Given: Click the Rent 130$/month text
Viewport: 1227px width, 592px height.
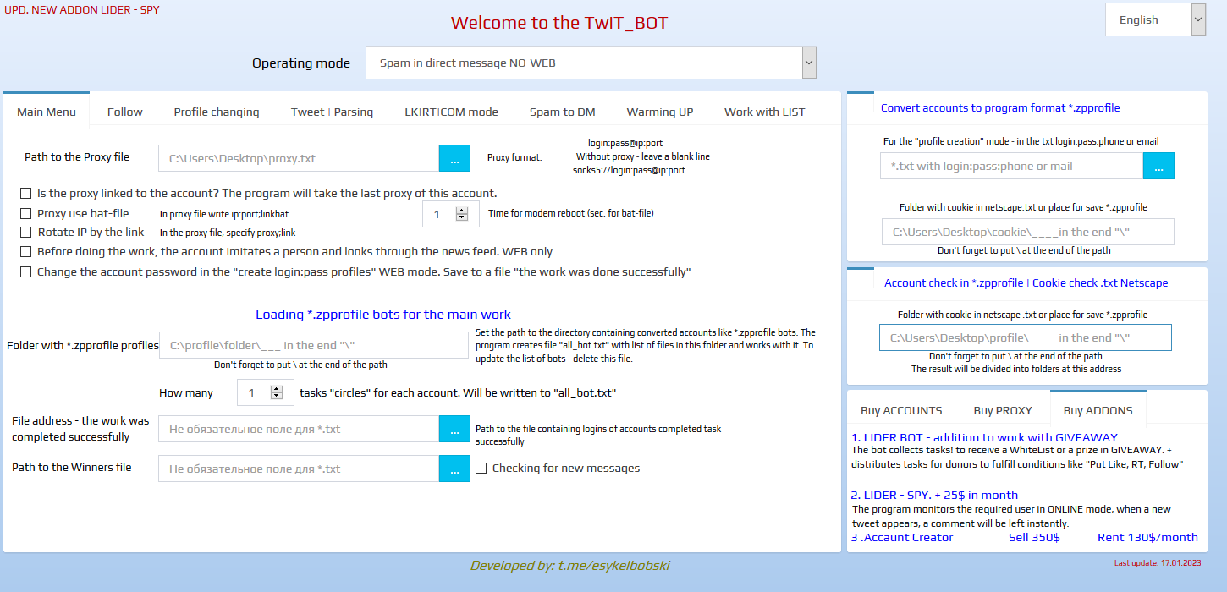Looking at the screenshot, I should click(1147, 537).
